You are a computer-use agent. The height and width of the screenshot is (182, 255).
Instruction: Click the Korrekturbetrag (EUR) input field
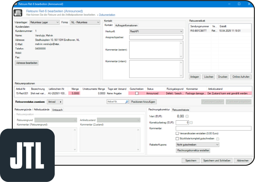[182, 122]
